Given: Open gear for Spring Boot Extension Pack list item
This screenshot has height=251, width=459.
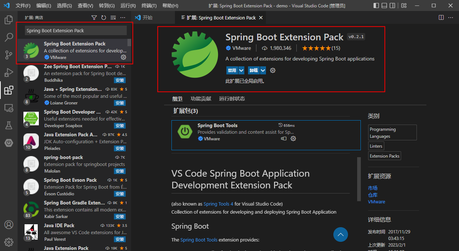Looking at the screenshot, I should [123, 57].
